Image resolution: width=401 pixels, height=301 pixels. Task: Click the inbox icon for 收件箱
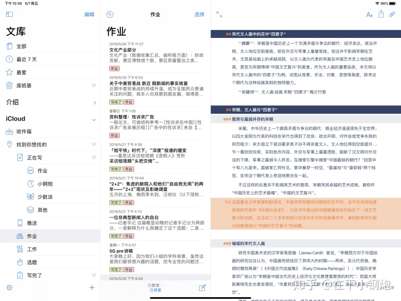tap(9, 132)
